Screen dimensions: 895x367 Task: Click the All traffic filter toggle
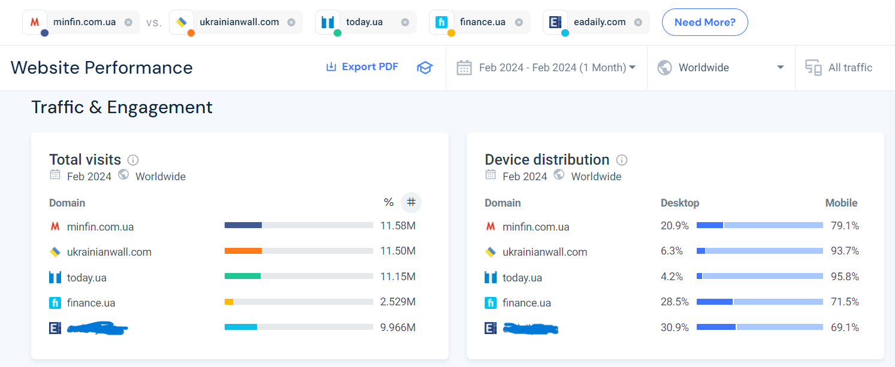(x=838, y=67)
